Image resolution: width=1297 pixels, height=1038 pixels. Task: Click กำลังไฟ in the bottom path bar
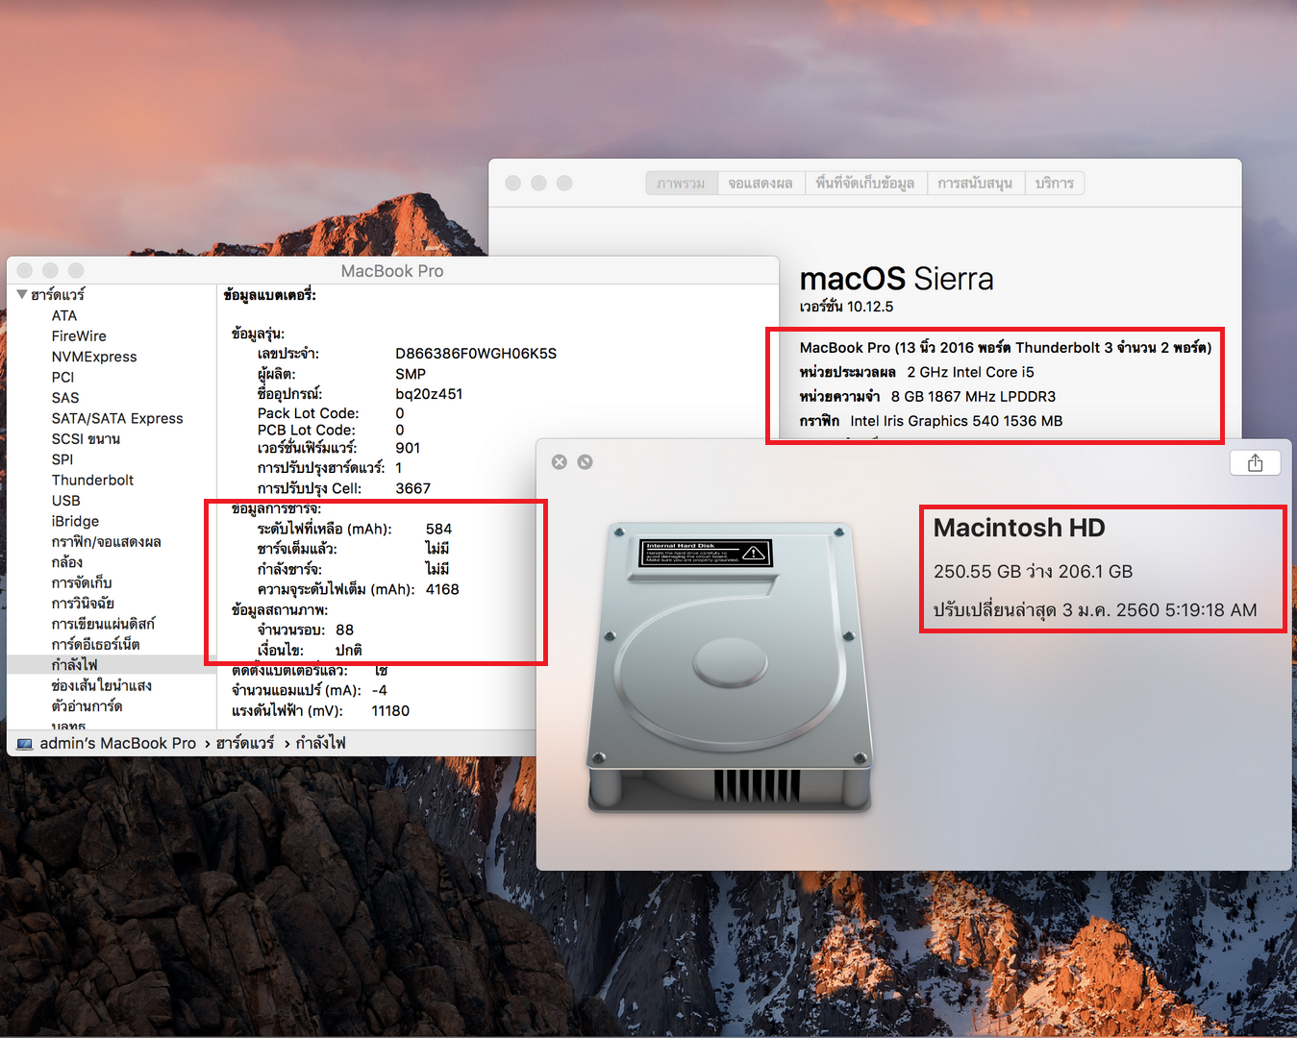coord(320,743)
